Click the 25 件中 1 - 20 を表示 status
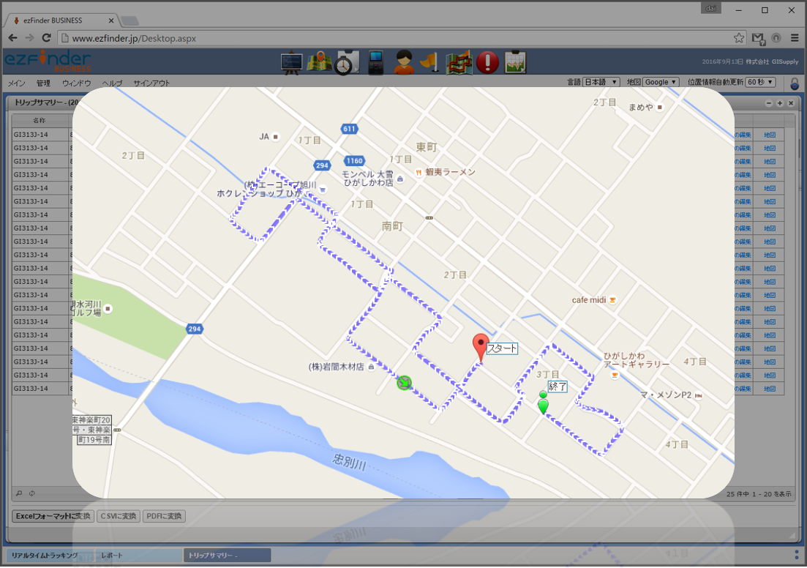 [759, 494]
